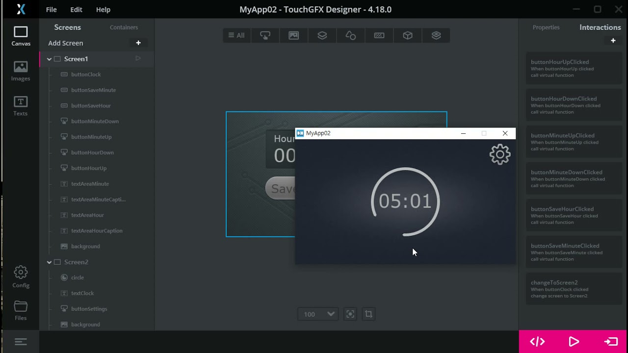
Task: Click the crop canvas icon
Action: 368,314
